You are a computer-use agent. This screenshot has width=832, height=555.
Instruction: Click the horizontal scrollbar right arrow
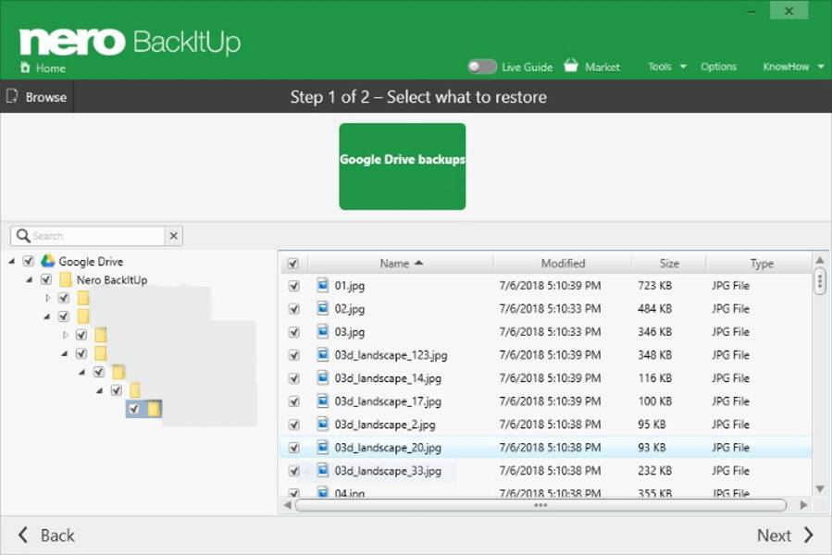click(804, 505)
